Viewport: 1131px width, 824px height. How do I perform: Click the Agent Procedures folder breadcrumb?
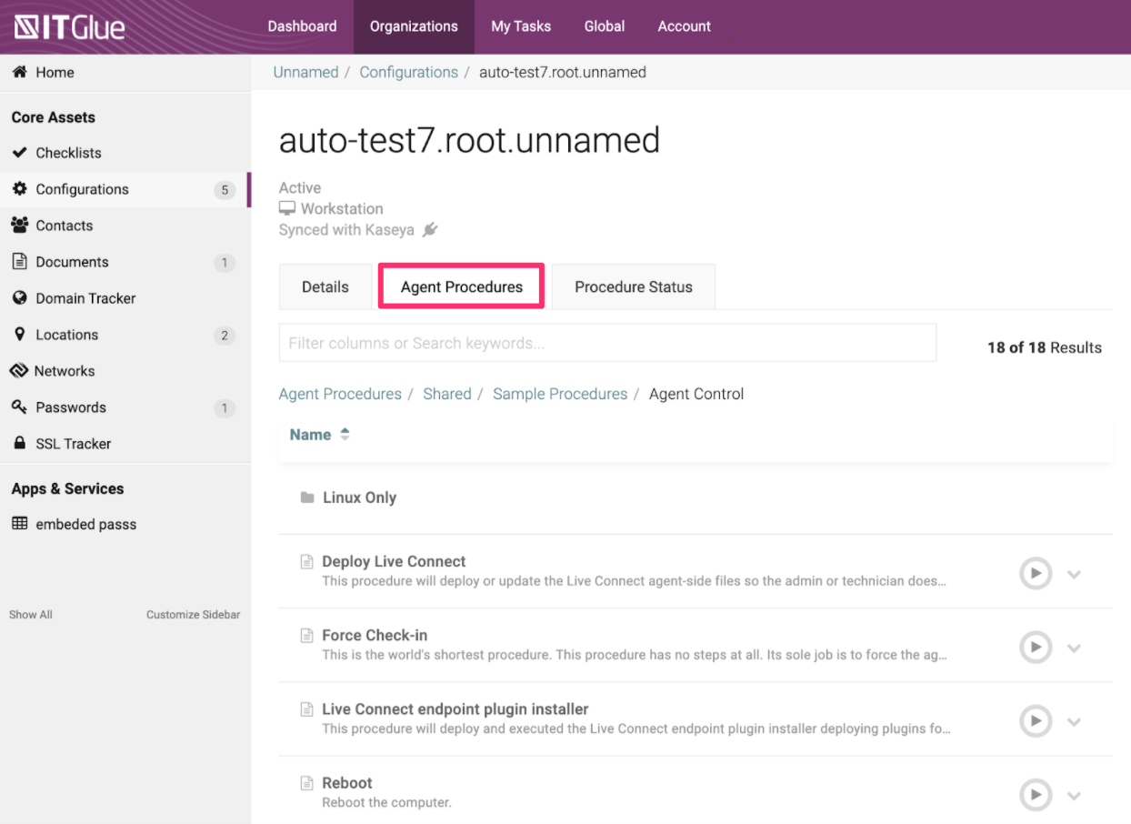pos(340,394)
